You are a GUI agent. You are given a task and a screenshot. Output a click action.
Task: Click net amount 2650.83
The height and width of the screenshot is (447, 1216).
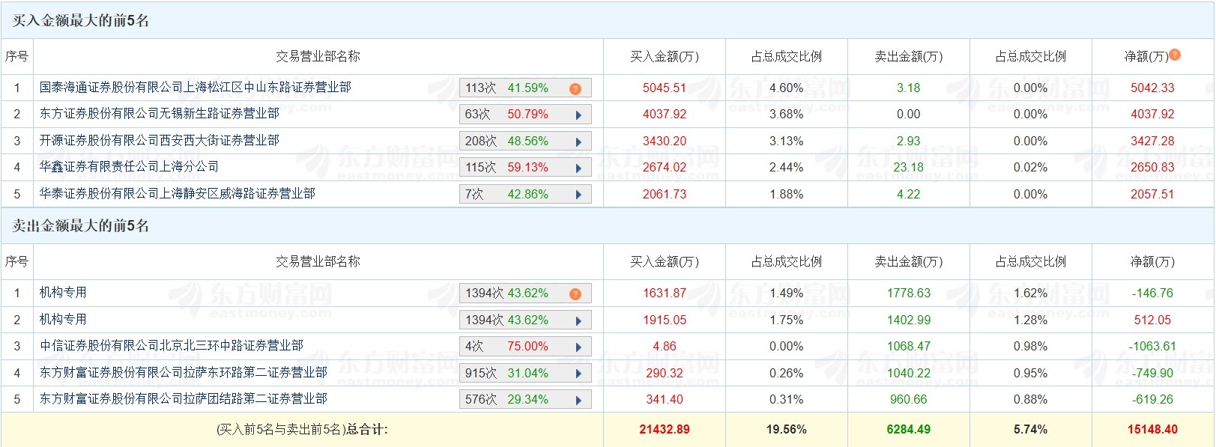click(1152, 167)
